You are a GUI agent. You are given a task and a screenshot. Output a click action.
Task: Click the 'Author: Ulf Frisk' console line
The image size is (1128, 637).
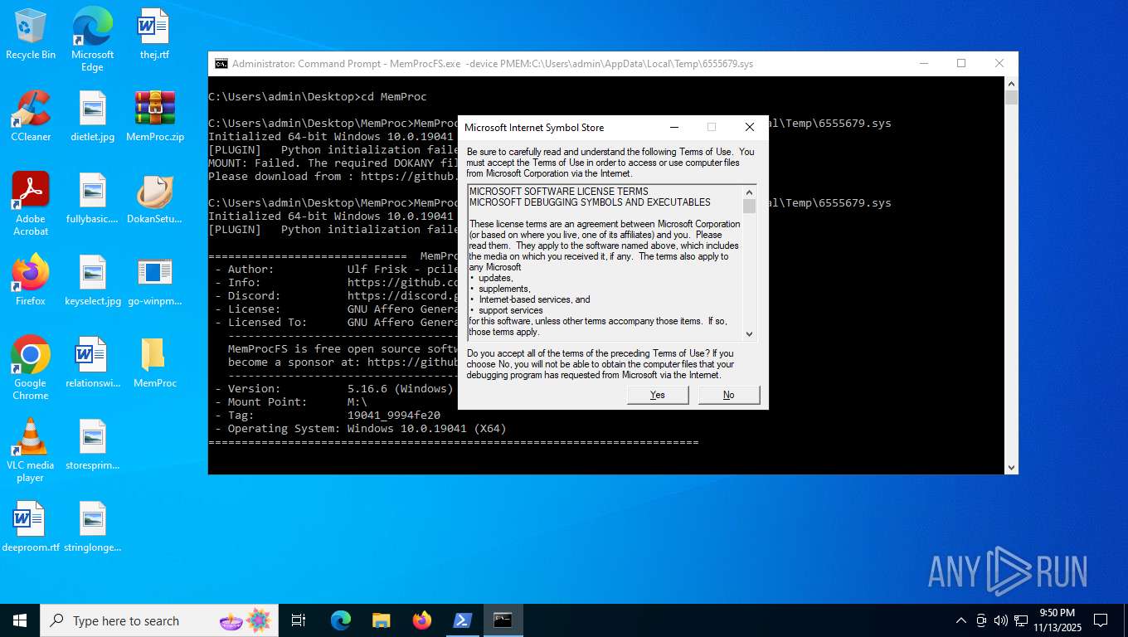pos(336,270)
